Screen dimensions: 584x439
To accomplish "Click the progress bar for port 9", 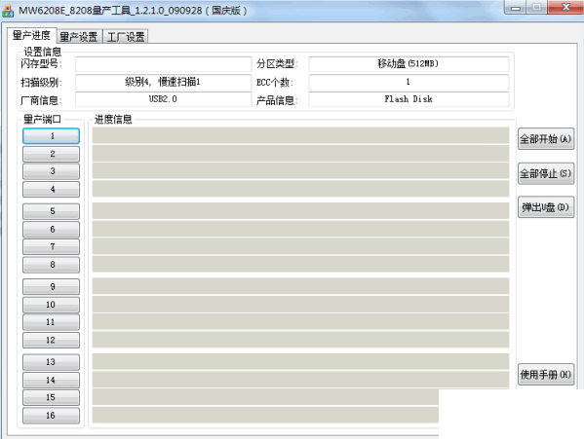I will coord(300,286).
